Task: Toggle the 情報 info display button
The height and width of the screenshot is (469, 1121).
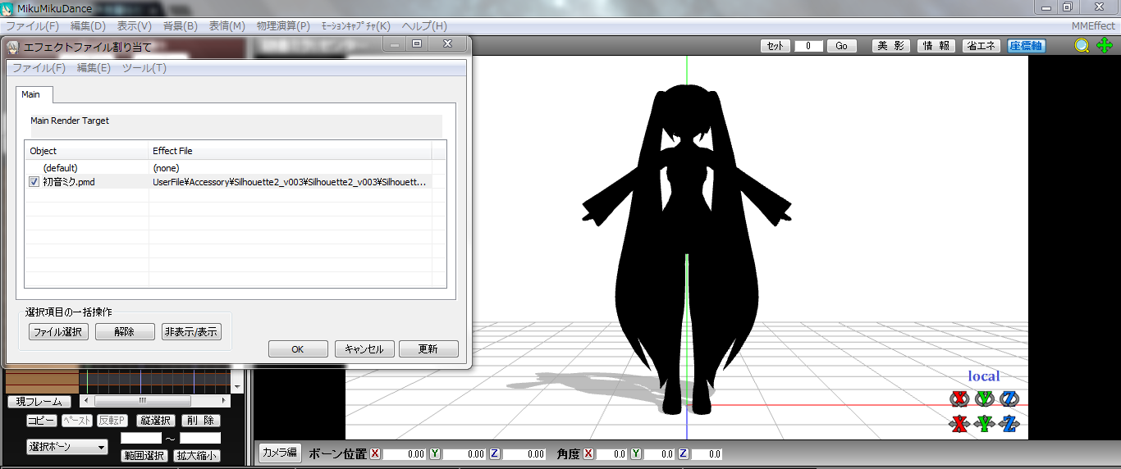Action: point(936,46)
